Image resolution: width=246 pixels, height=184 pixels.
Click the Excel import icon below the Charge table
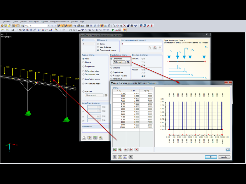coord(120,149)
